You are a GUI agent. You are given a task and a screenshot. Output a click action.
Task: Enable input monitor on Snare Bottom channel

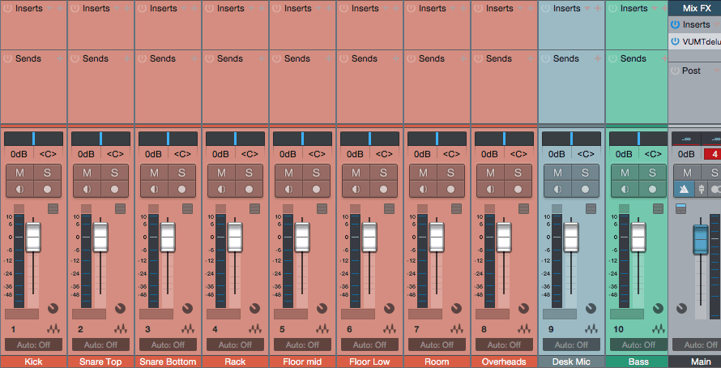pos(154,189)
